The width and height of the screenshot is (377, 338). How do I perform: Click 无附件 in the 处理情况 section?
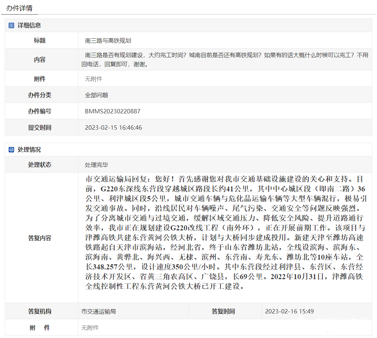pyautogui.click(x=90, y=328)
